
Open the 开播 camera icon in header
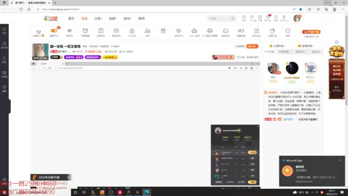pyautogui.click(x=260, y=17)
